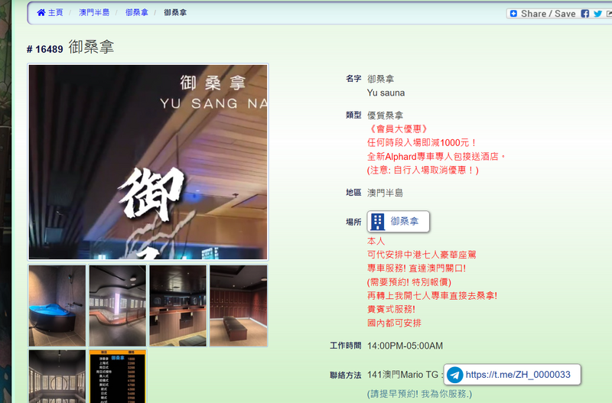View the round window hall thumbnail
The image size is (612, 403).
tap(57, 376)
